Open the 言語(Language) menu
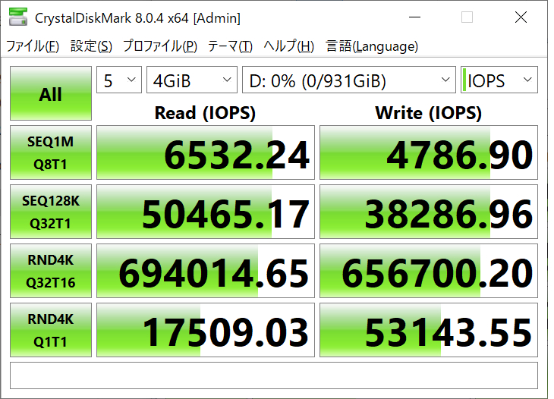The image size is (554, 399). pyautogui.click(x=372, y=46)
